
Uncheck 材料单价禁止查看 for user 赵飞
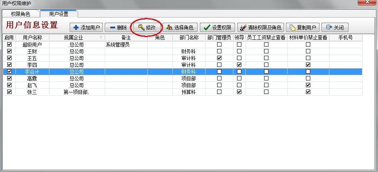[x=308, y=85]
